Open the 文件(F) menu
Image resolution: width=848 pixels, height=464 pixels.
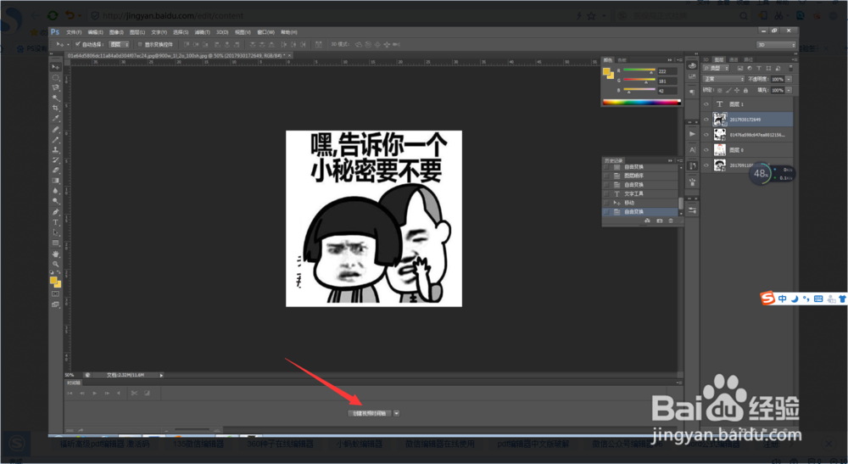point(74,32)
